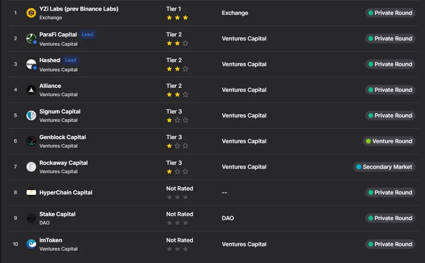
Task: Click the ParaFi Capital logo icon
Action: pyautogui.click(x=31, y=38)
